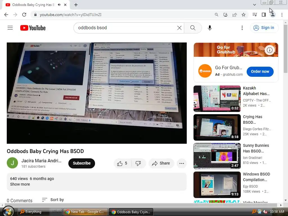
Task: Click the Grubhub orange logo
Action: pyautogui.click(x=205, y=71)
